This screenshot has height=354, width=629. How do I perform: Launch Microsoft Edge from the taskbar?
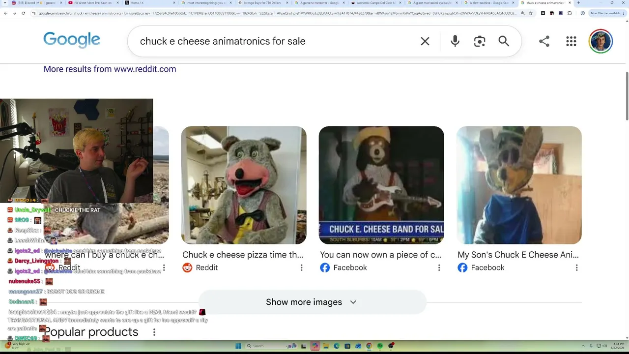[337, 346]
